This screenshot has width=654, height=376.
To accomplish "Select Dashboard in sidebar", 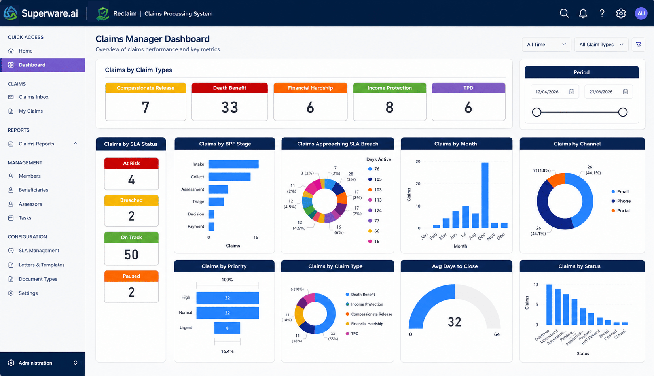I will 43,65.
